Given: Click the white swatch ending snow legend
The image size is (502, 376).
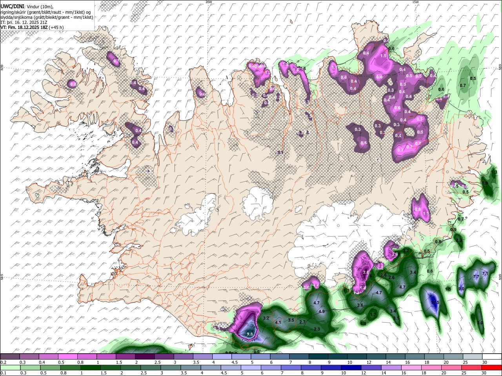Looking at the screenshot, I should tap(491, 357).
